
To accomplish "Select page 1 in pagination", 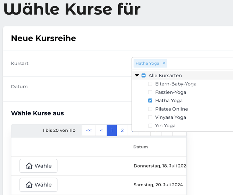I will click(x=112, y=130).
